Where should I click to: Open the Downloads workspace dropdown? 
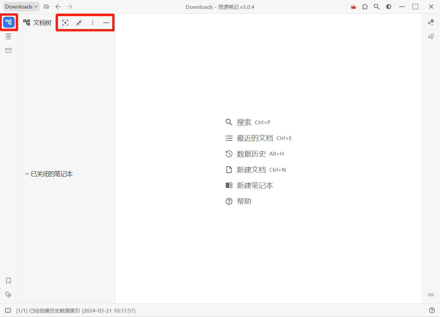tap(21, 6)
